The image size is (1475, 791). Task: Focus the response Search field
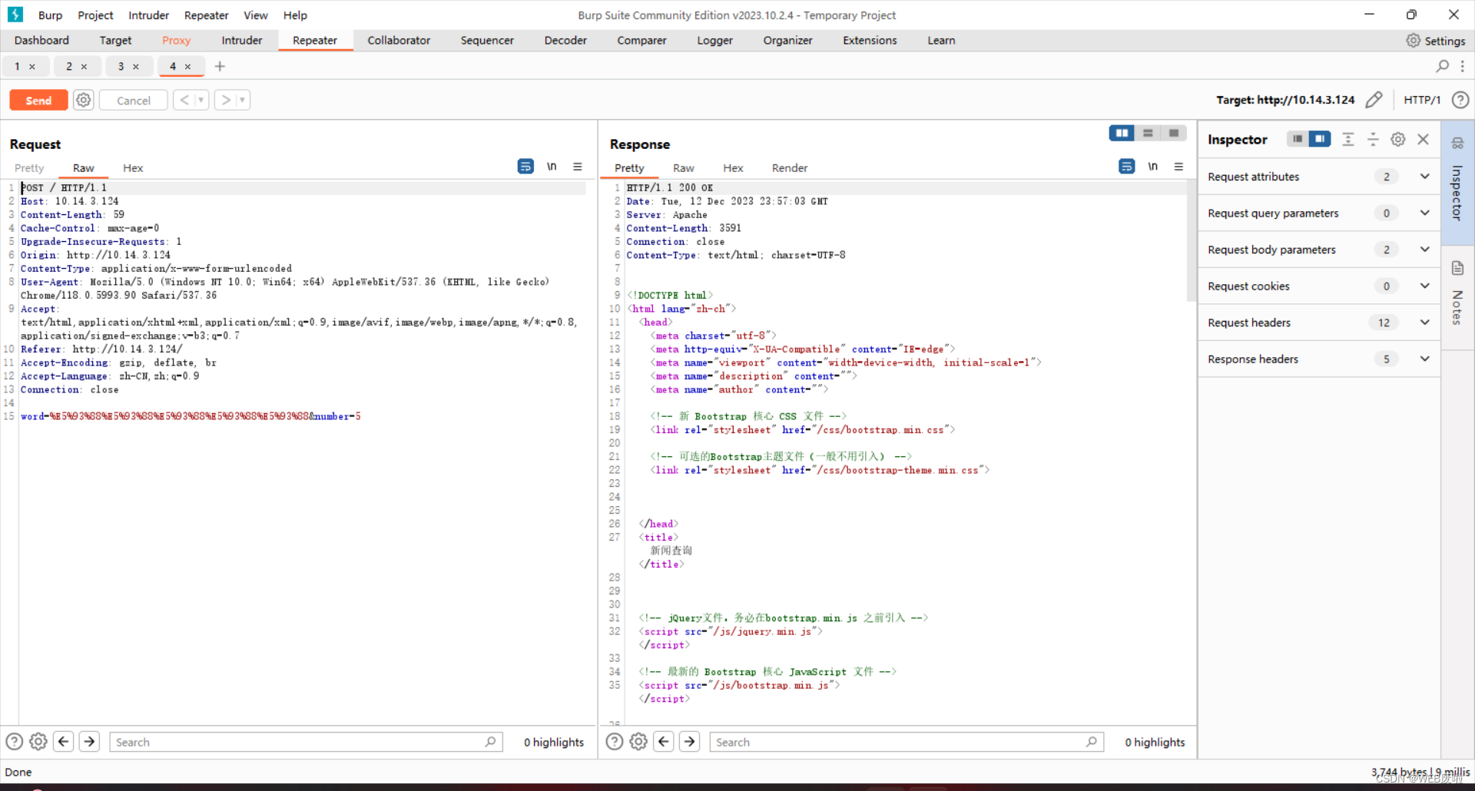pos(907,742)
